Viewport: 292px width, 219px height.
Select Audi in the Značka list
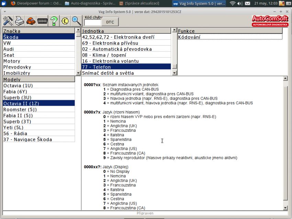coord(39,49)
